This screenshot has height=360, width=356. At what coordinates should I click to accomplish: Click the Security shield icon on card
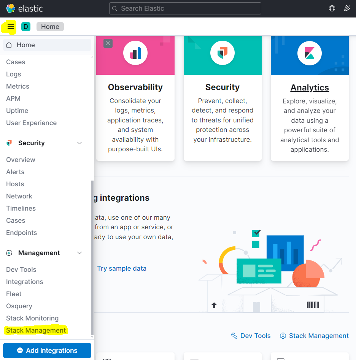(x=222, y=53)
